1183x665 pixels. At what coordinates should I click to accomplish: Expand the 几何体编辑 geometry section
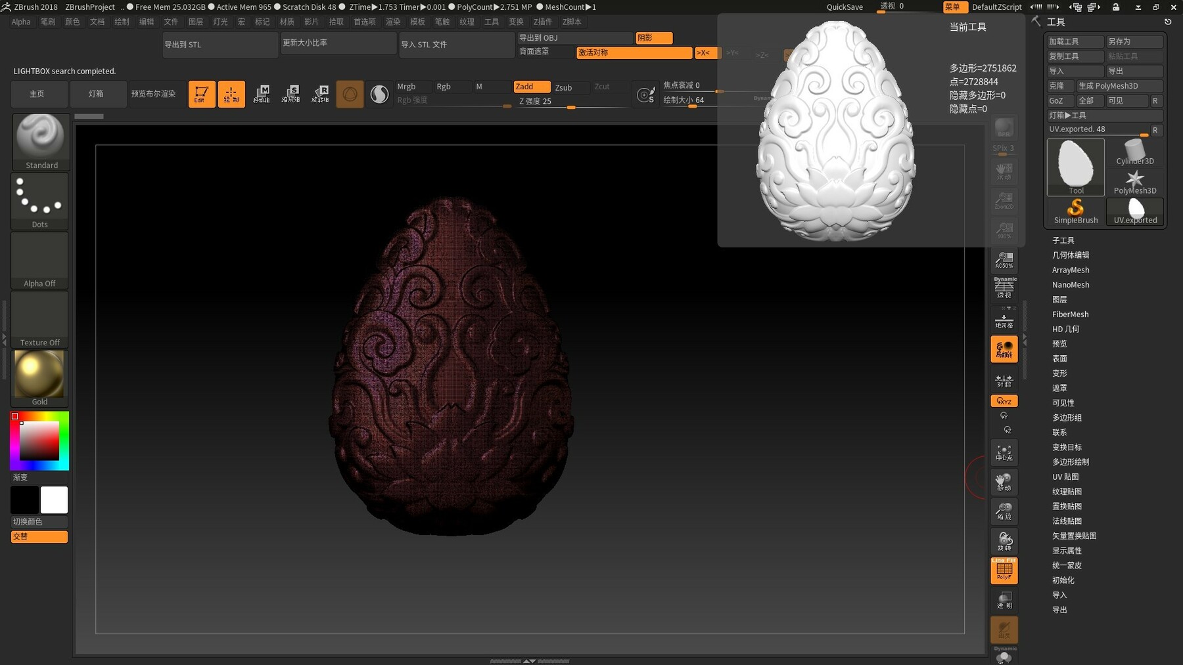1071,255
